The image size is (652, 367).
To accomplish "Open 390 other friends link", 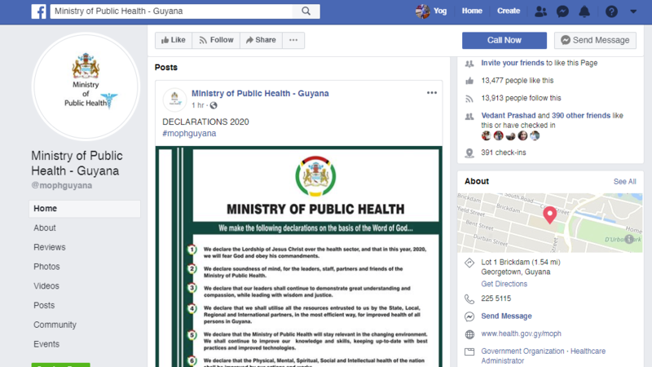I will pos(581,115).
